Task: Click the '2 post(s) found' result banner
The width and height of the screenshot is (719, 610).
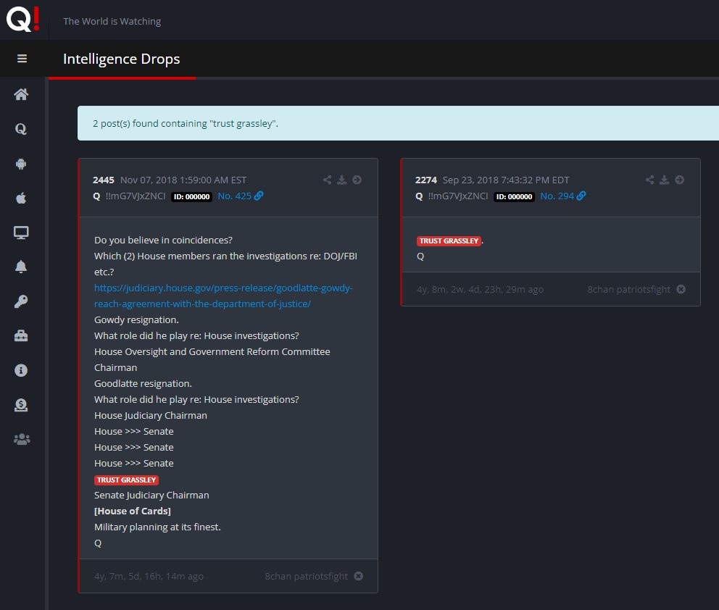Action: (398, 123)
